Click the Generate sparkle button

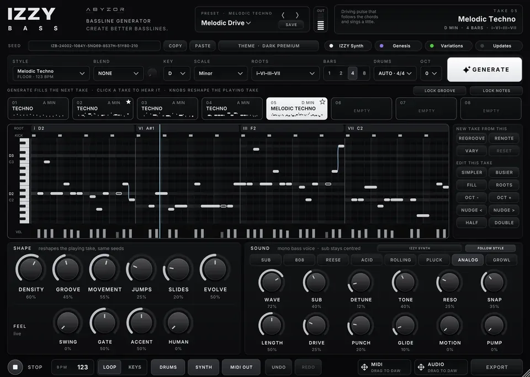tap(484, 70)
